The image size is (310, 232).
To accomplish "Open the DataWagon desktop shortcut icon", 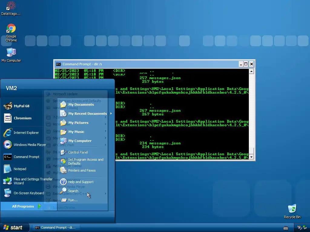I will point(11,8).
